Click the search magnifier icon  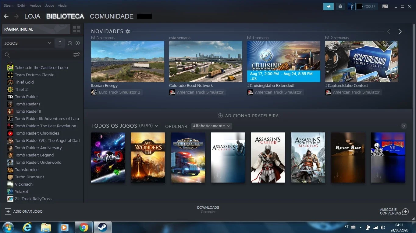7,55
